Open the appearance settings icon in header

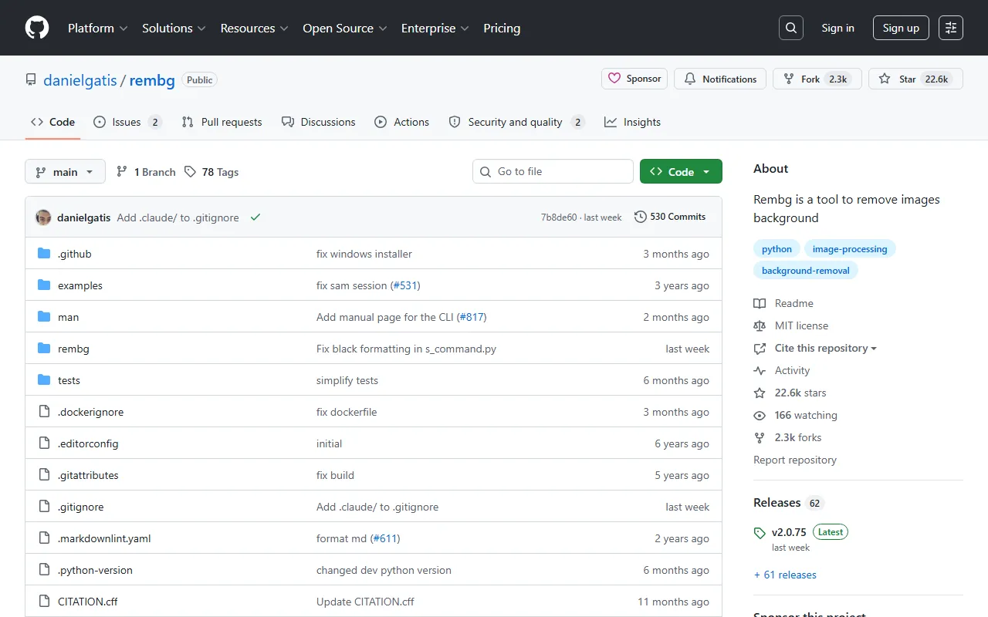coord(951,28)
